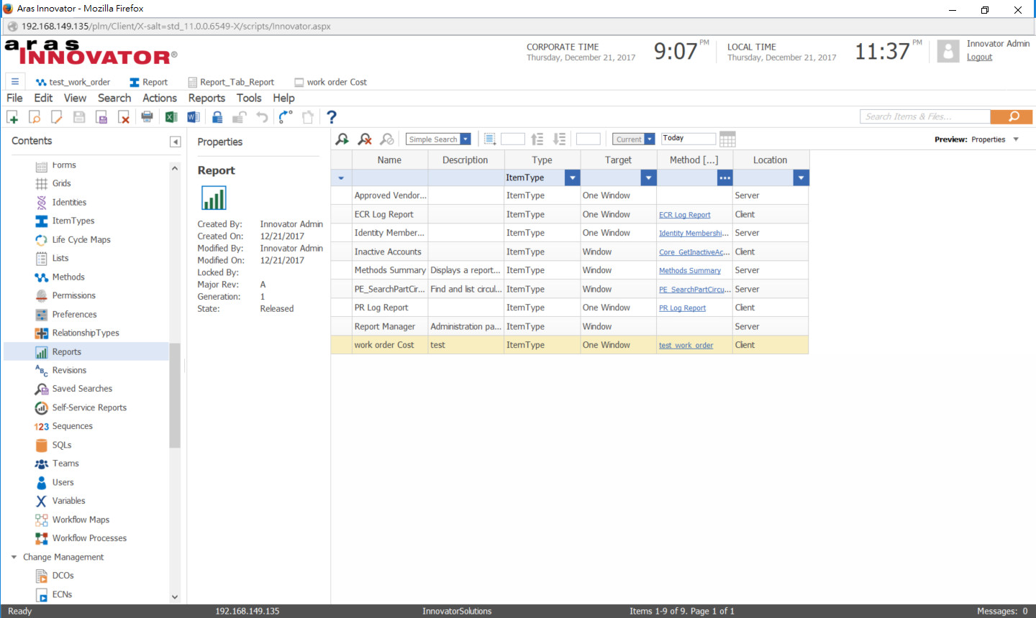Click the blue Lock item padlock icon
This screenshot has height=618, width=1036.
[217, 117]
